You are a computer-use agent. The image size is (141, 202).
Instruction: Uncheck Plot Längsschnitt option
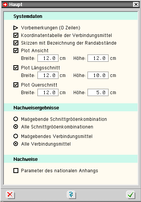[16, 67]
